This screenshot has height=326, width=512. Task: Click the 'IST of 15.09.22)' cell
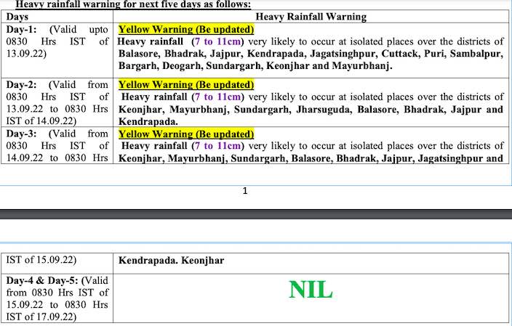pos(42,259)
